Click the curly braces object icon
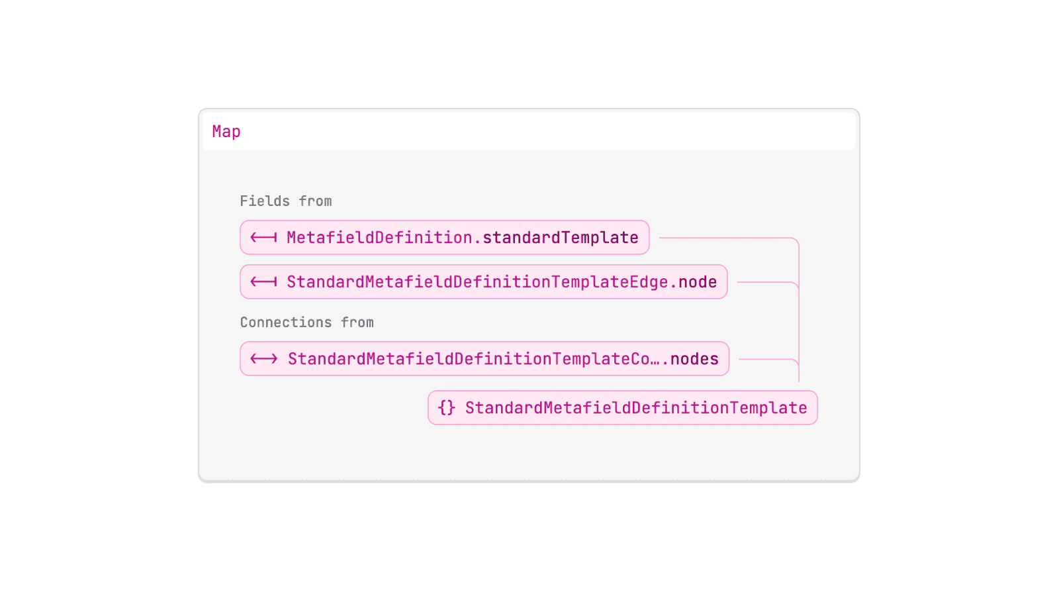Image resolution: width=1059 pixels, height=596 pixels. pyautogui.click(x=447, y=408)
